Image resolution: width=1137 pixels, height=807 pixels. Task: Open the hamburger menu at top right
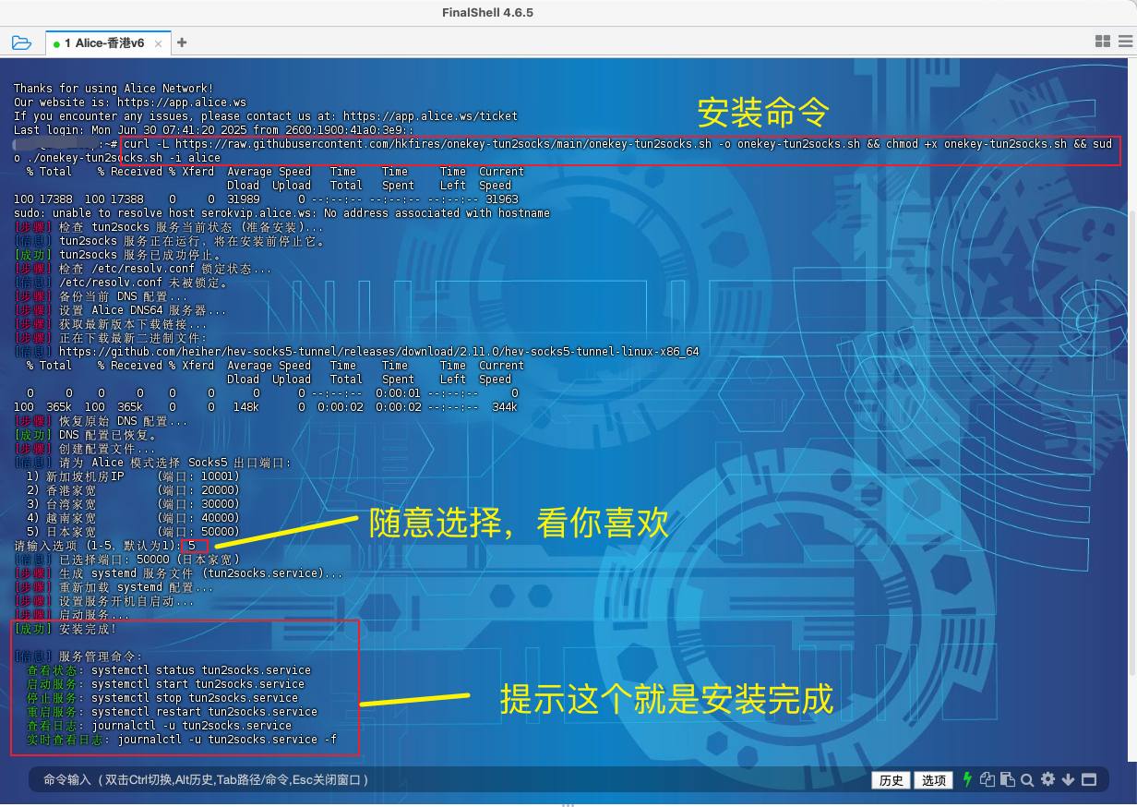point(1125,42)
